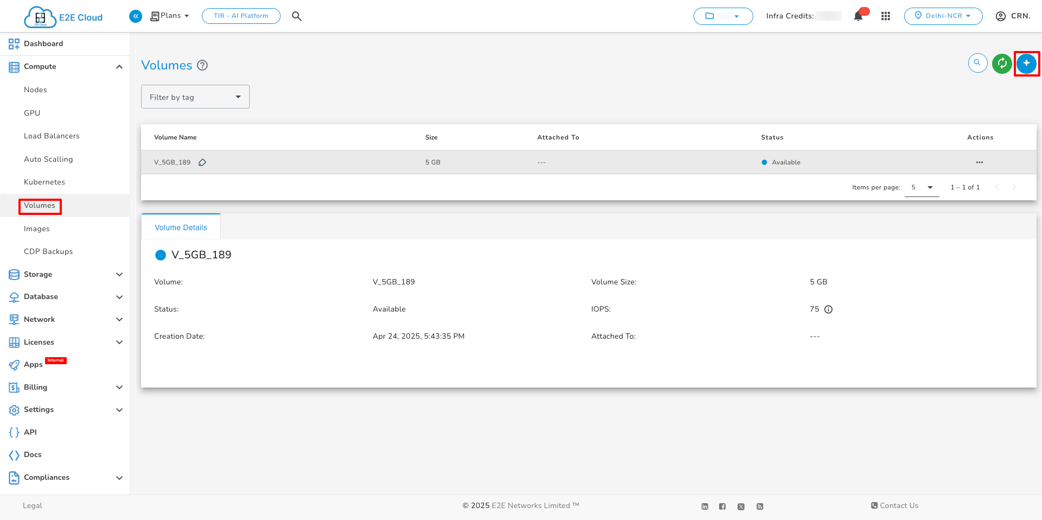
Task: Open the Delhi-NCR region selector
Action: pyautogui.click(x=943, y=16)
